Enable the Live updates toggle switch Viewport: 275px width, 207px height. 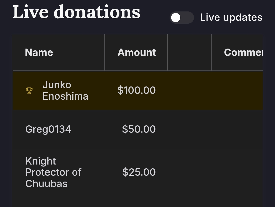point(182,18)
